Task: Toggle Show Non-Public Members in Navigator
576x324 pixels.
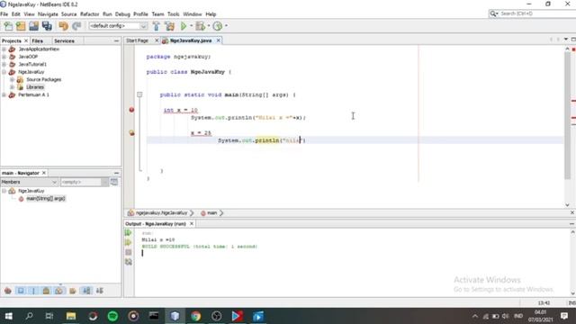Action: coord(46,291)
